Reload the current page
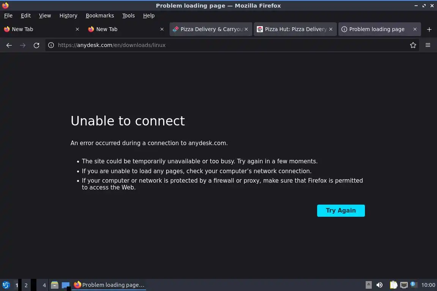This screenshot has width=437, height=291. [x=36, y=45]
